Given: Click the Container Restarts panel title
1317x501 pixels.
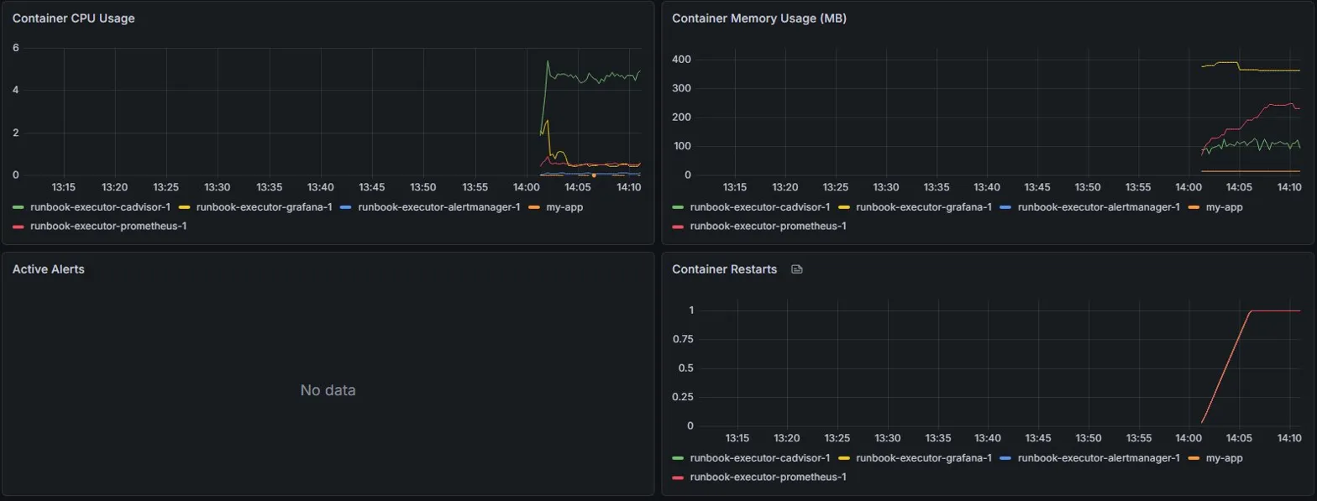Looking at the screenshot, I should [x=725, y=269].
